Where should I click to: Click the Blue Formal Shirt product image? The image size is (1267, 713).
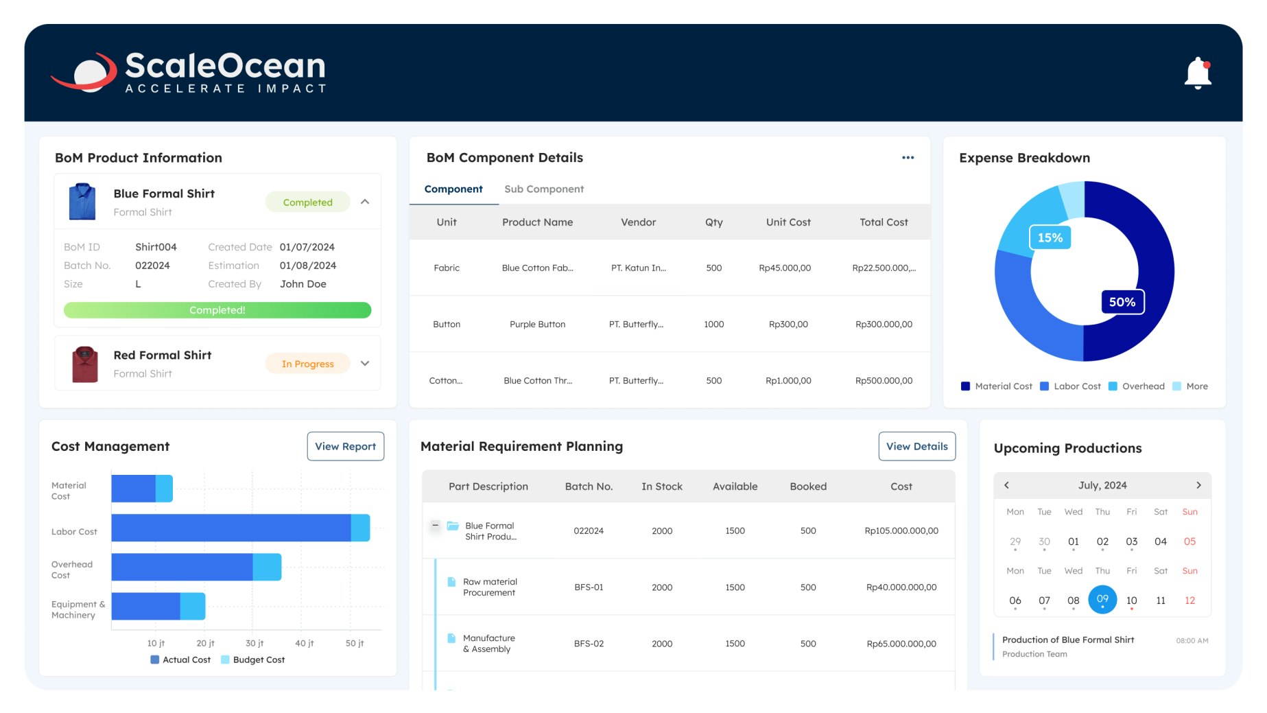83,200
